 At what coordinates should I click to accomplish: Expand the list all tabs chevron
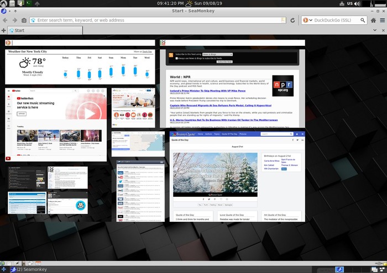[375, 30]
